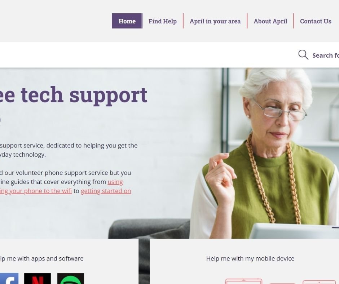This screenshot has width=339, height=284.
Task: Open the About April page
Action: pos(270,21)
